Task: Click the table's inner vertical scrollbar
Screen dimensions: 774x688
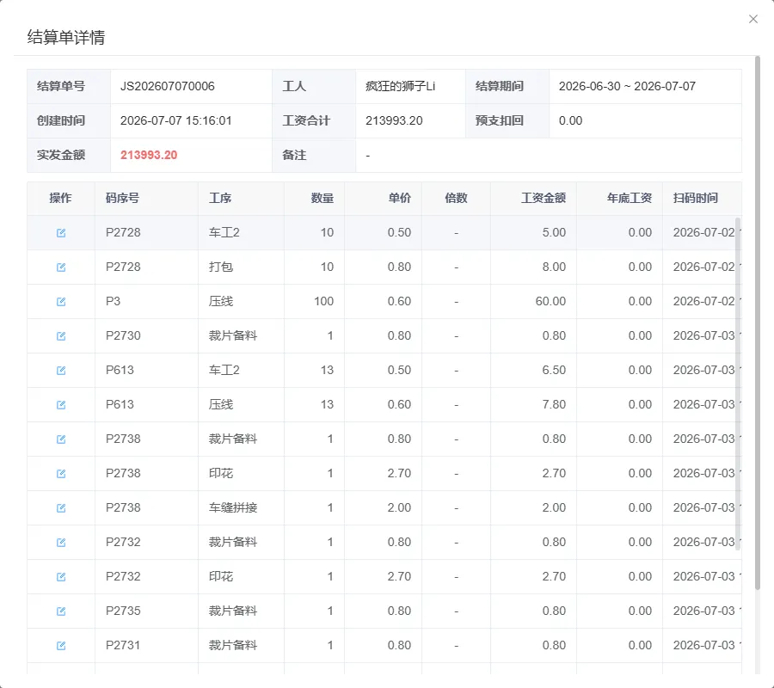Action: click(738, 384)
